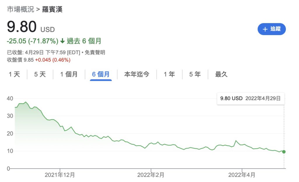The image size is (299, 182).
Task: Click the green down arrow beside 過去 6 個月
Action: click(63, 41)
